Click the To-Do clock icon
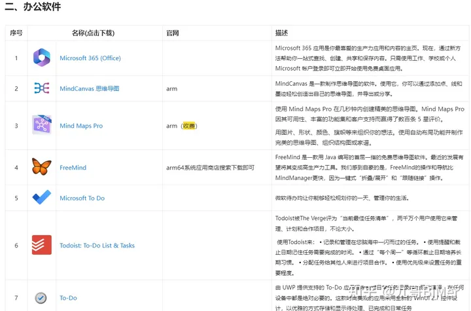This screenshot has width=471, height=311. 41,298
